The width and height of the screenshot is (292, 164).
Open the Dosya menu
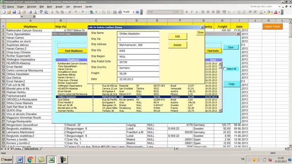[x=10, y=7]
